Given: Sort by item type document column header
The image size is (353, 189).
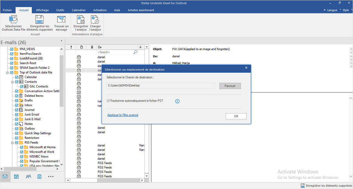Looking at the screenshot, I should pos(81,47).
